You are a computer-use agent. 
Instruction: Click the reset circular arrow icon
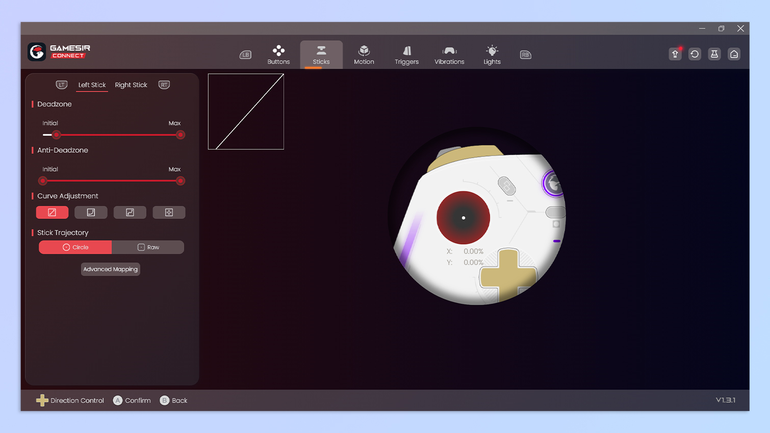(x=695, y=54)
